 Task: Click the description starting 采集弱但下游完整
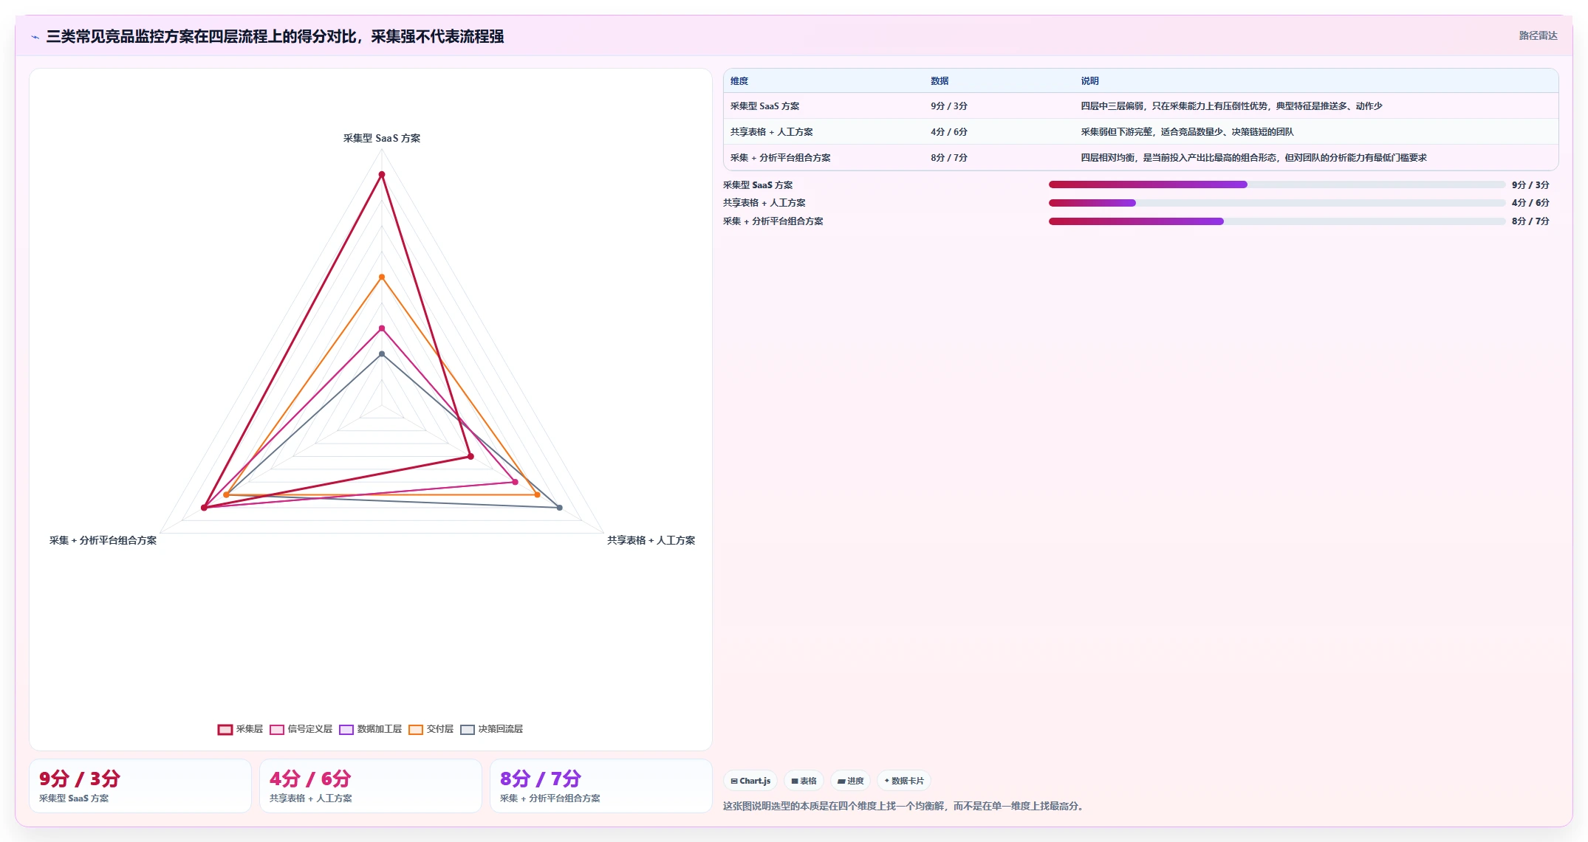tap(1187, 132)
